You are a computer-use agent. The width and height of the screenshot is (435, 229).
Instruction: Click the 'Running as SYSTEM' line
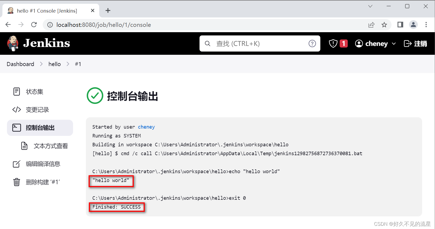(117, 136)
